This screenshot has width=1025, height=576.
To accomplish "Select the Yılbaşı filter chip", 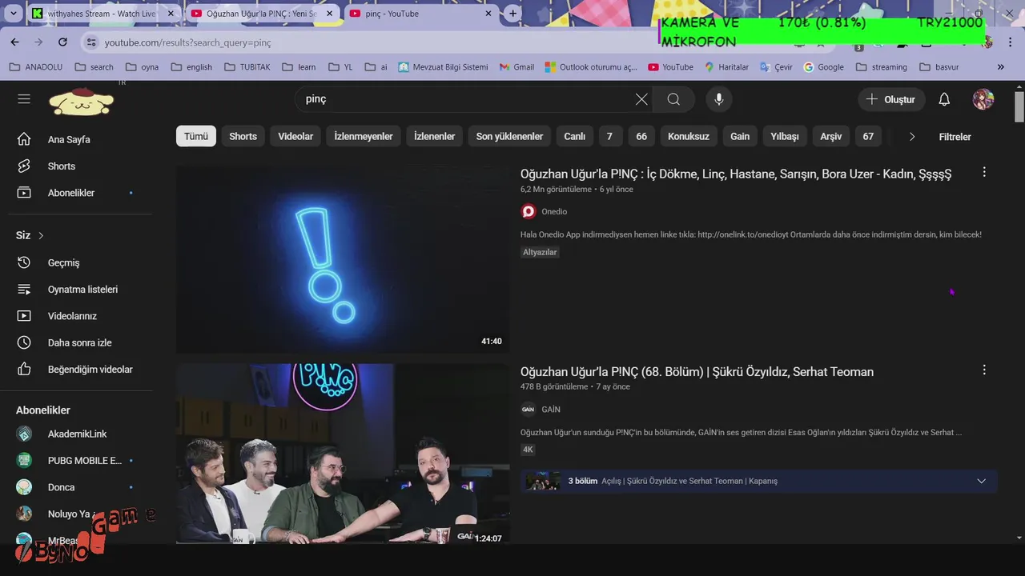I will 785,136.
